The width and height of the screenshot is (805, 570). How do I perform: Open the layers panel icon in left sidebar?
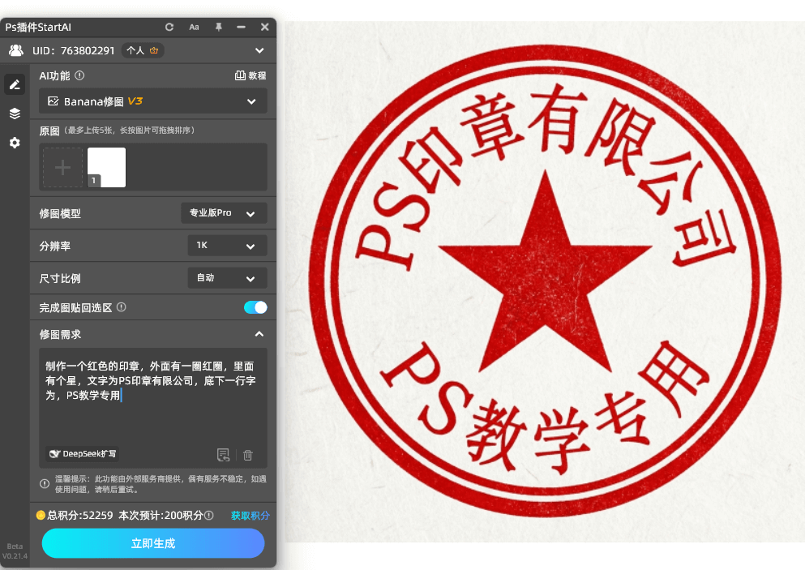[14, 114]
